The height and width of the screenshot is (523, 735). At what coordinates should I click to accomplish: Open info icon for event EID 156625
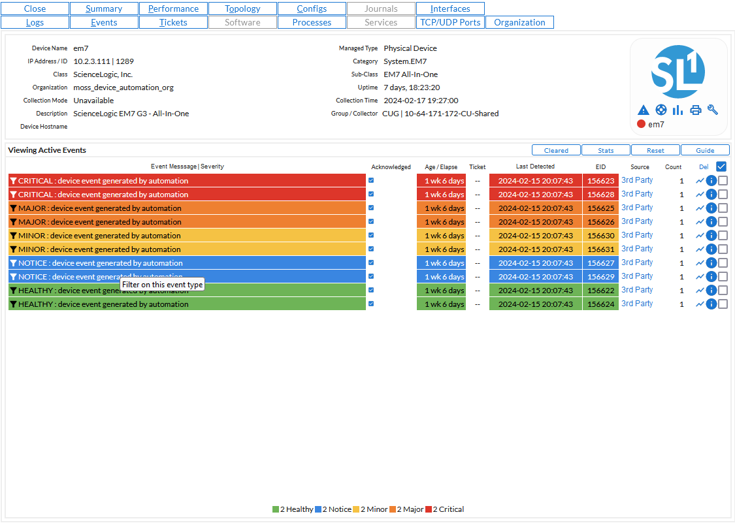click(711, 208)
